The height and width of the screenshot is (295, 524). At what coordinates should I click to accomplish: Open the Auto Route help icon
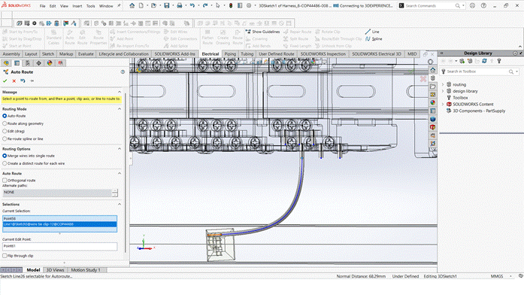click(123, 72)
